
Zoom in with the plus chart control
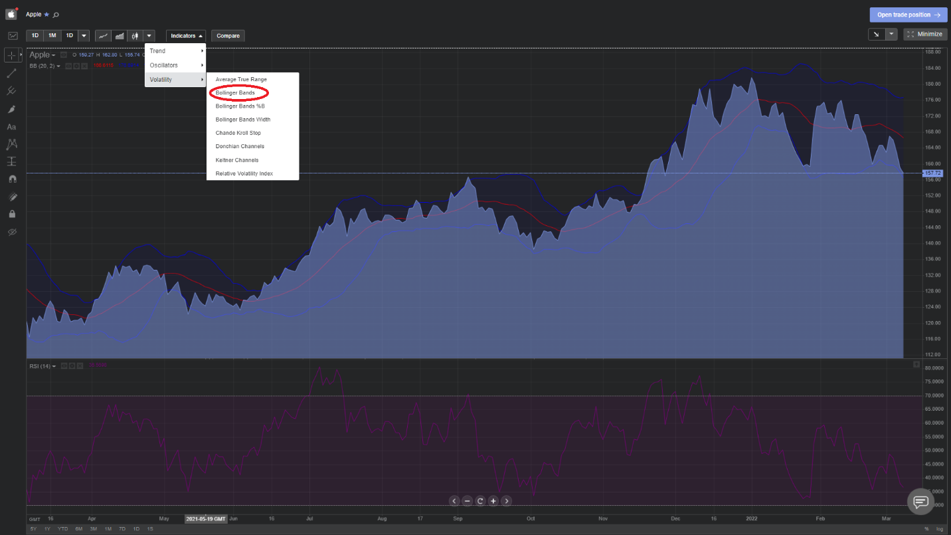tap(493, 501)
